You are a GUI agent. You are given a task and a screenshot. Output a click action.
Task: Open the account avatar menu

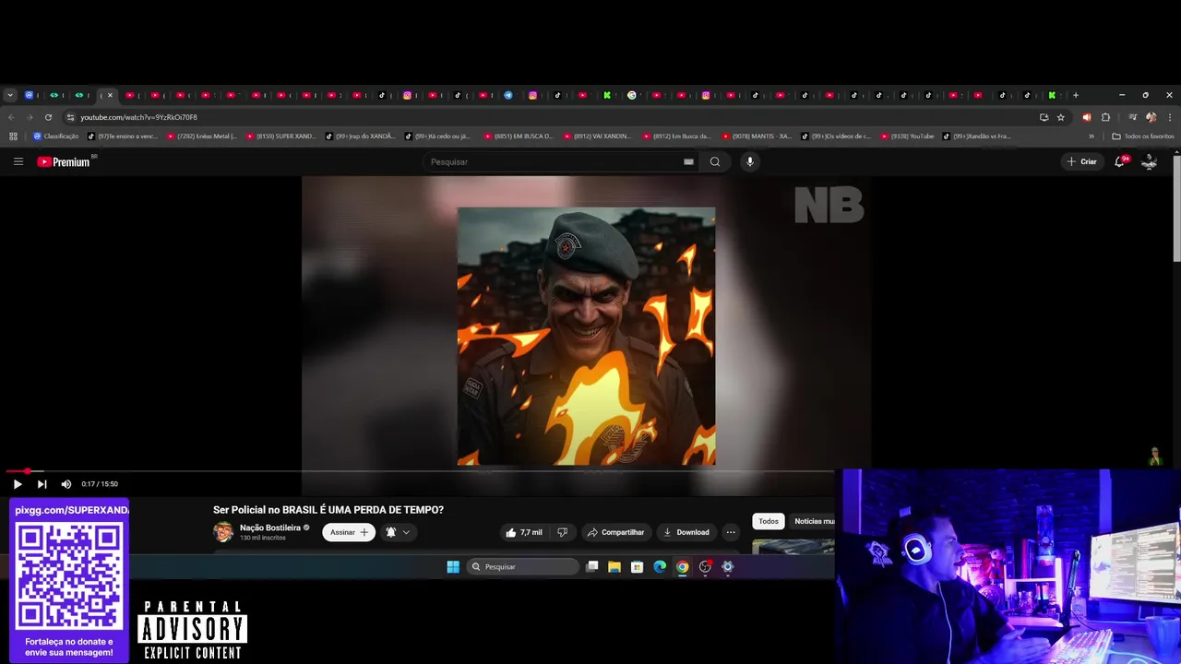(x=1150, y=161)
